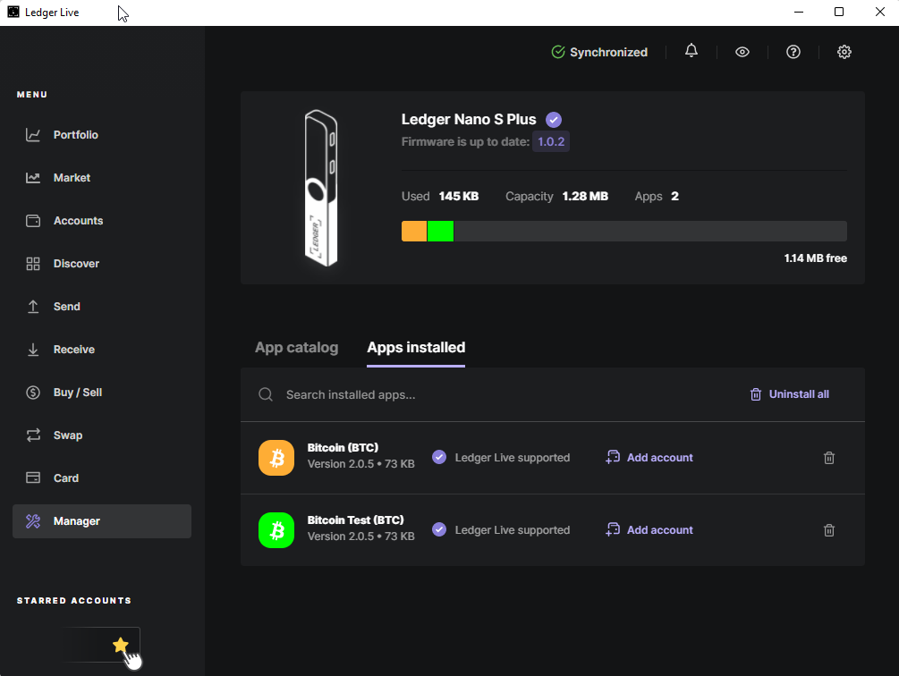This screenshot has width=899, height=676.
Task: Toggle the eye icon to hide balances
Action: (x=742, y=52)
